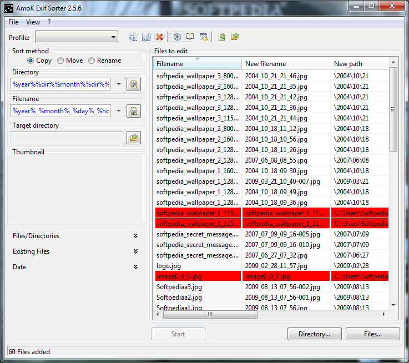Screen dimensions: 409x363
Task: Sort by the Filename column header
Action: [198, 64]
